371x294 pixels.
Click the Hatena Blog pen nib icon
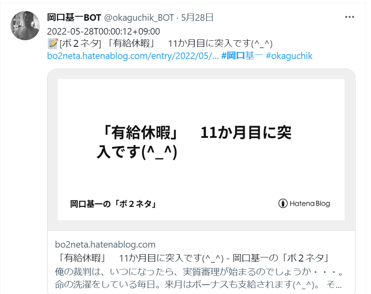[x=283, y=203]
